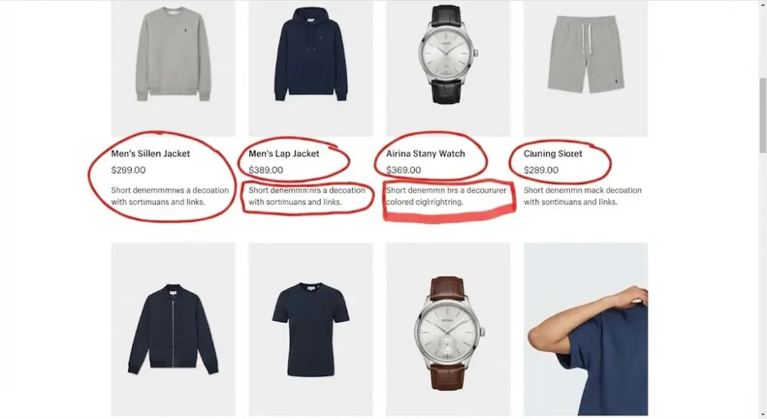Click the watch description mentioning colored text

pyautogui.click(x=446, y=196)
